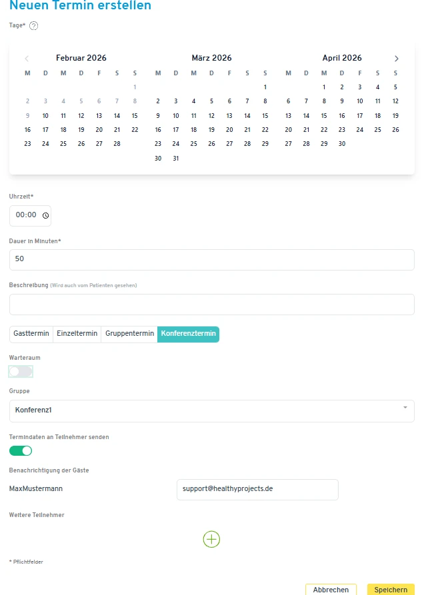Edit the guest notification email field
The width and height of the screenshot is (424, 595).
257,489
